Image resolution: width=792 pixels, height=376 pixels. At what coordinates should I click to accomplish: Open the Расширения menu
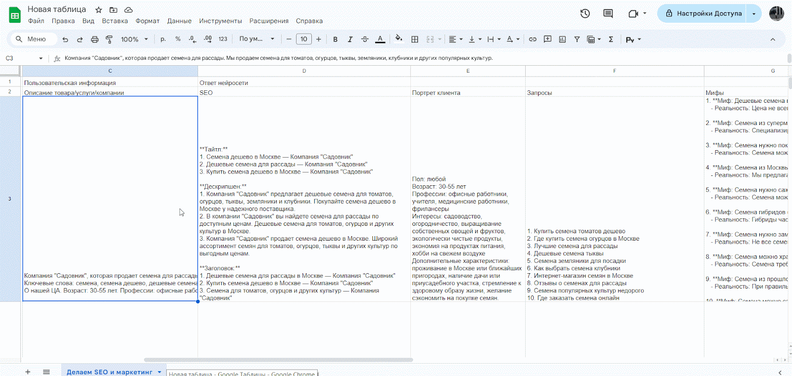269,21
